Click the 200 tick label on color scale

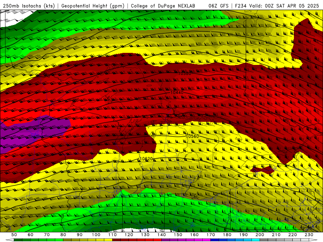(260, 235)
